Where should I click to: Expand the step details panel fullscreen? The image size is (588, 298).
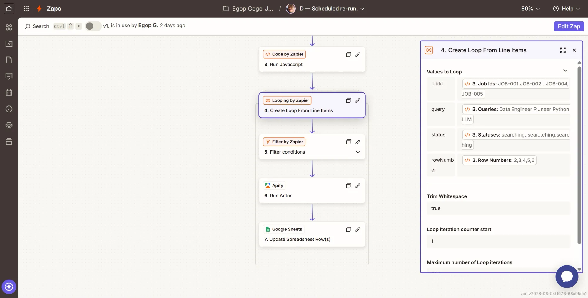[x=563, y=50]
